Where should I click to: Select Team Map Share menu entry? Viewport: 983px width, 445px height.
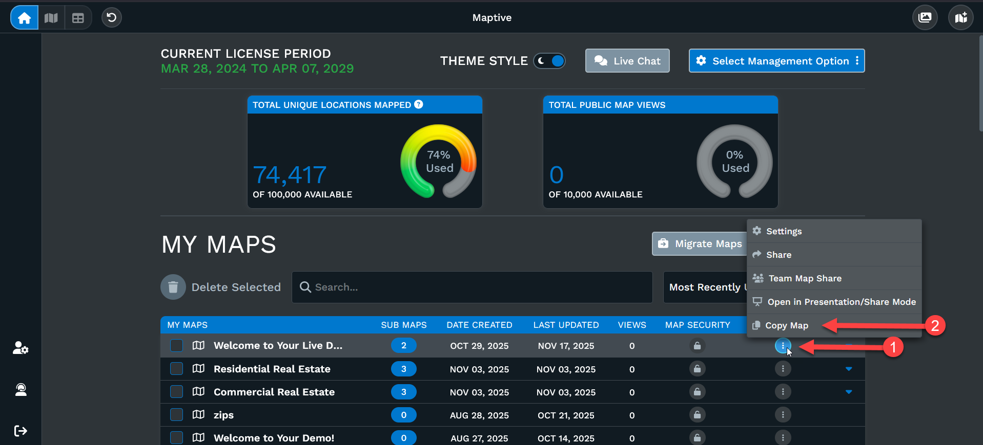805,278
